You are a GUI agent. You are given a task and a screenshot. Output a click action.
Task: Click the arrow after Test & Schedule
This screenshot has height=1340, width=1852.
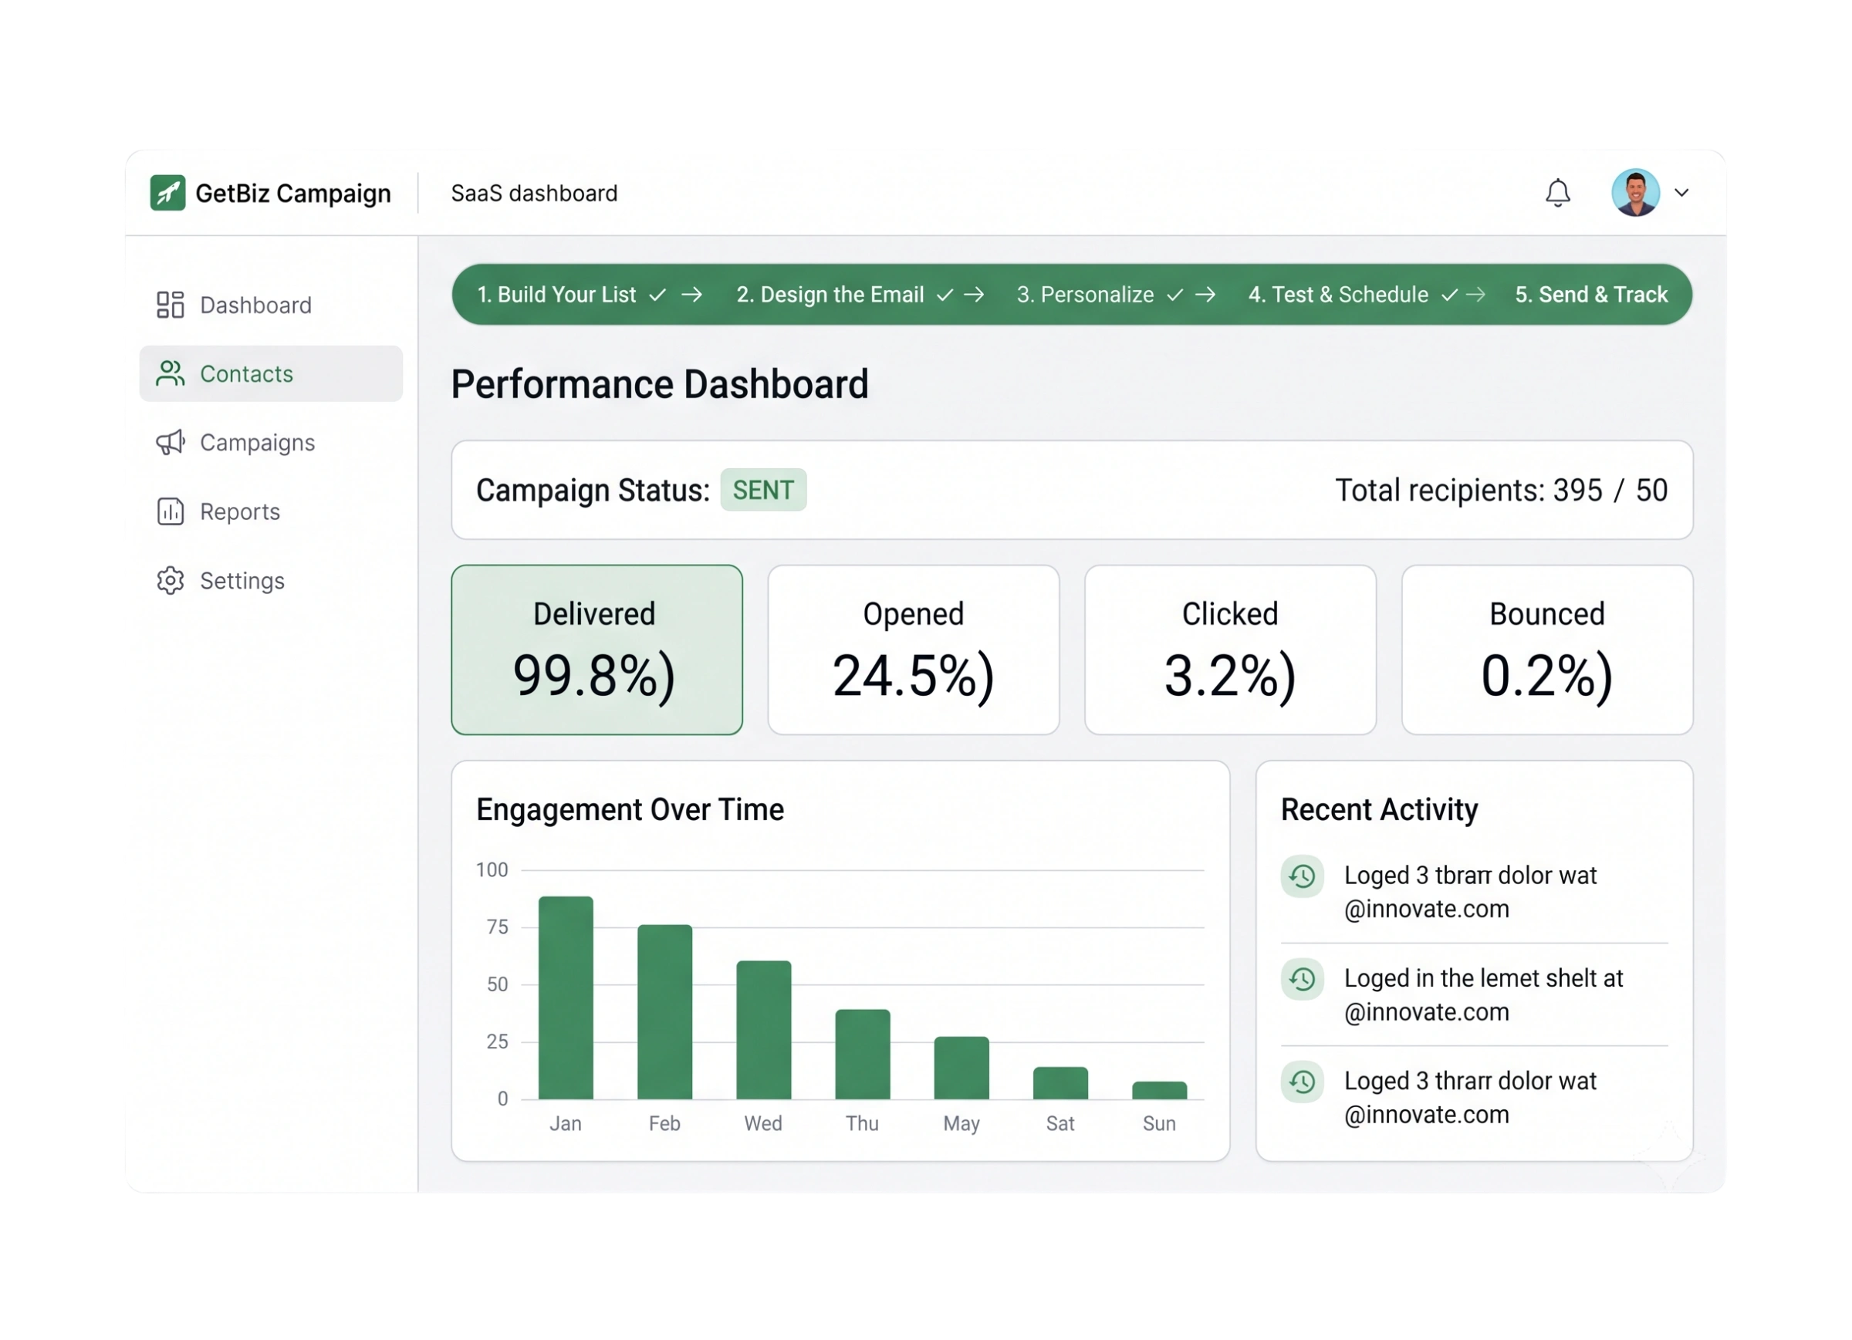coord(1475,294)
